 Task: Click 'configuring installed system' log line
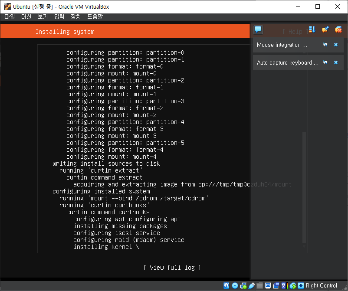click(101, 191)
